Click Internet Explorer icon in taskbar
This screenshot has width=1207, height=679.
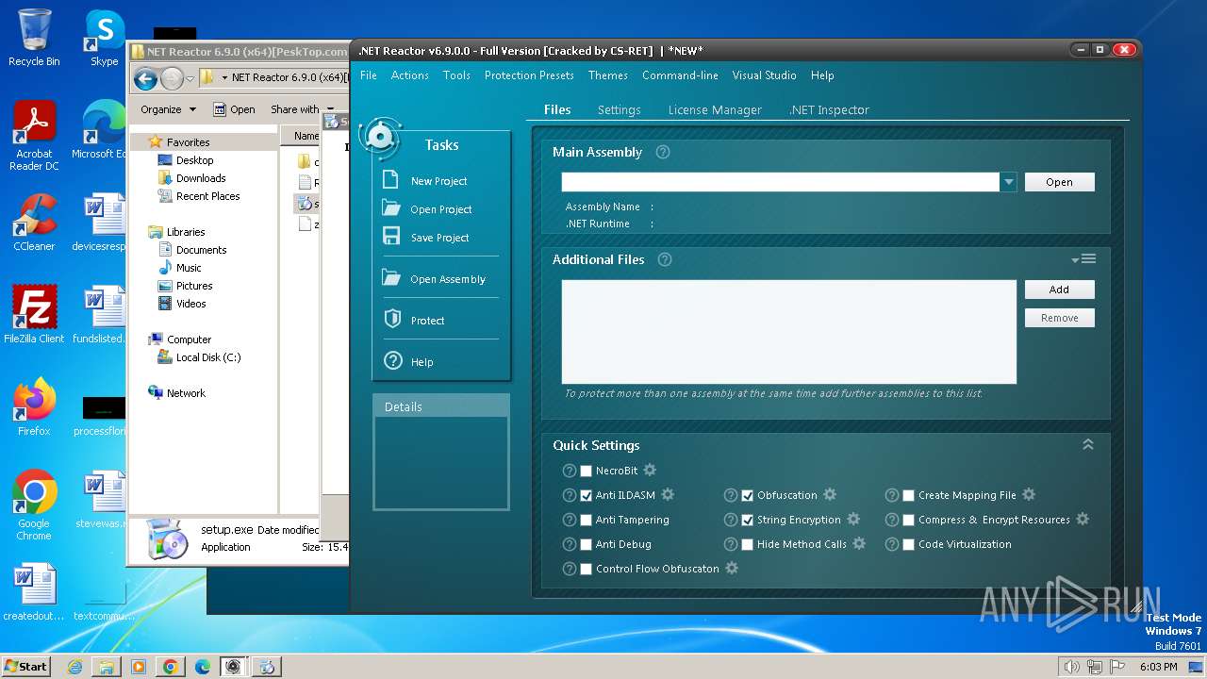(x=74, y=667)
